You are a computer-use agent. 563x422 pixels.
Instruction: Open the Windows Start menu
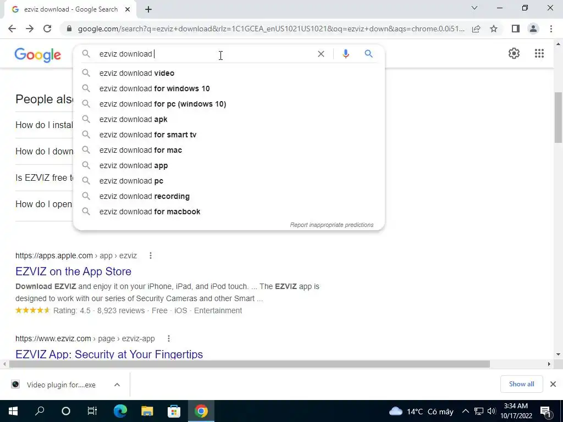tap(13, 411)
